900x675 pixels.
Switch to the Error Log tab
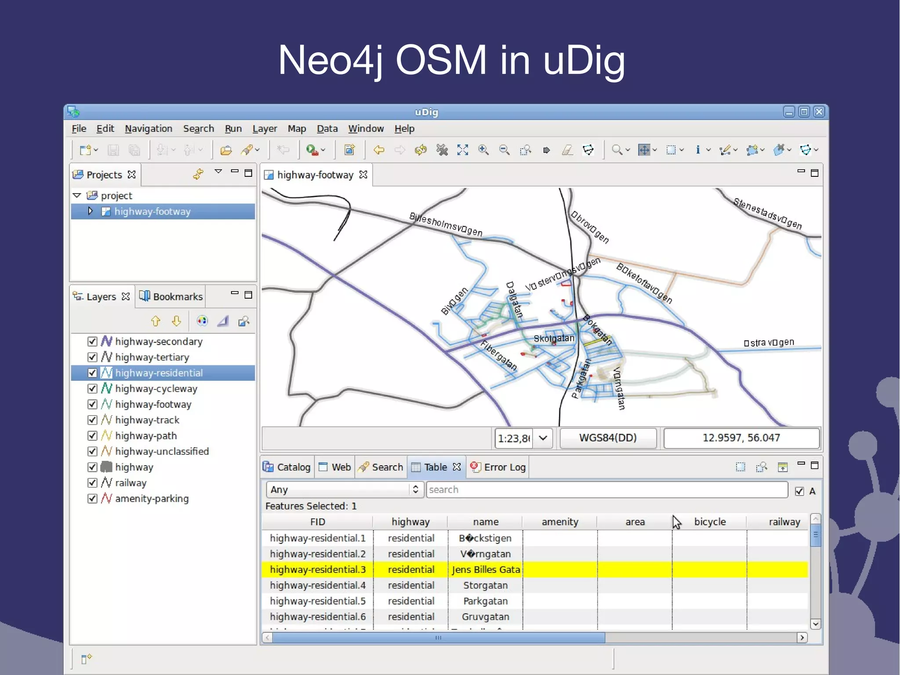coord(498,467)
